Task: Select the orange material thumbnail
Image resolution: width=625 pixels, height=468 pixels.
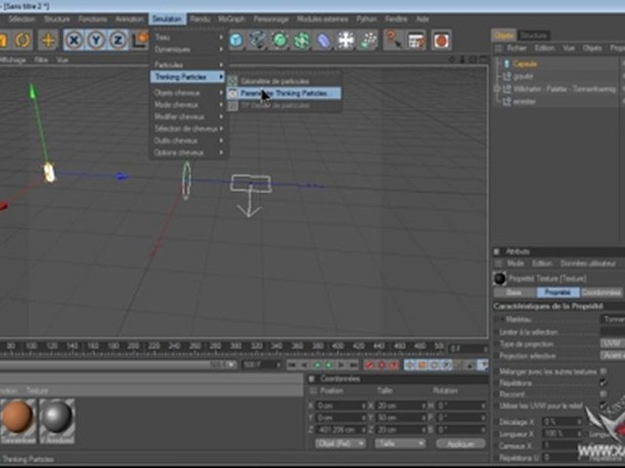Action: click(18, 421)
